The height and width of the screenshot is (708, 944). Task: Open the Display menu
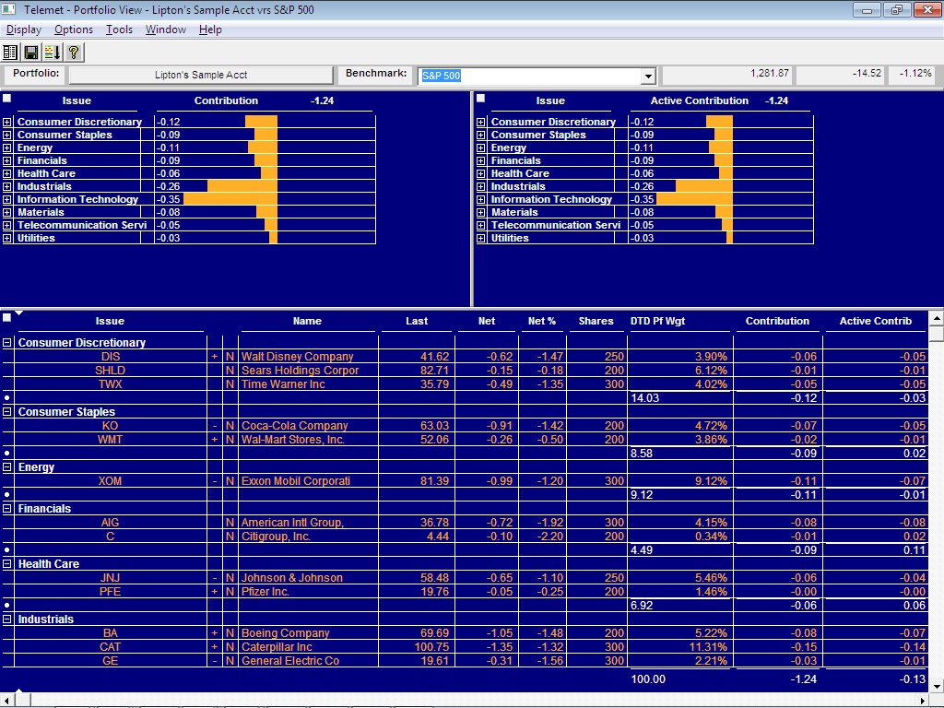click(x=24, y=29)
